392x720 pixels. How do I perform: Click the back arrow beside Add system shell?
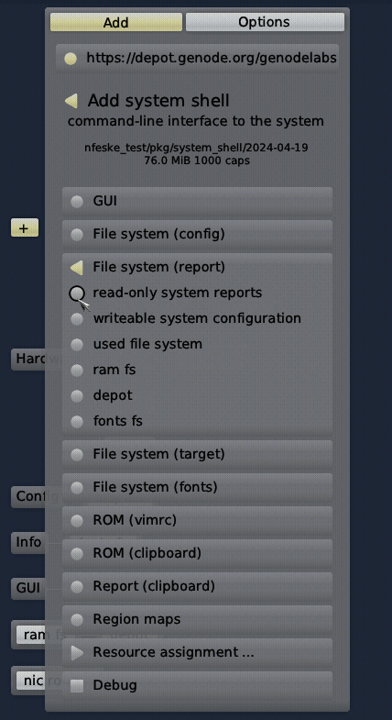[71, 101]
